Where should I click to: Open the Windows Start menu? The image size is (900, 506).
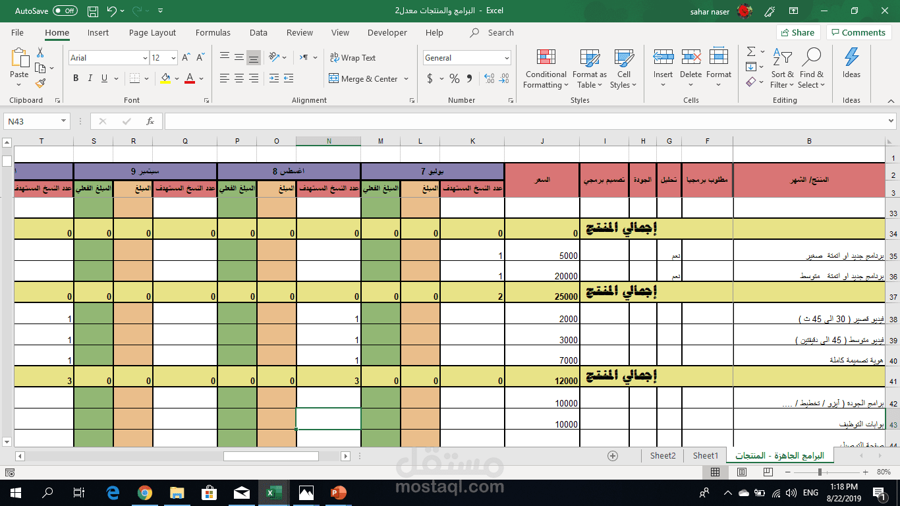coord(16,492)
